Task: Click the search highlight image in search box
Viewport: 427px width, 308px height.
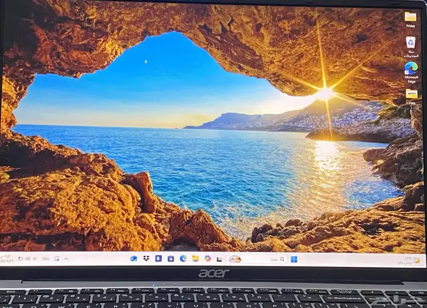Action: [235, 259]
